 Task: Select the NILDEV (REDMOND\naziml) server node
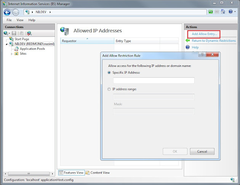coord(35,44)
